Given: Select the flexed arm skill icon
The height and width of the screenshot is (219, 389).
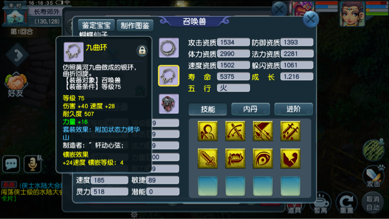Looking at the screenshot, I should point(290,159).
